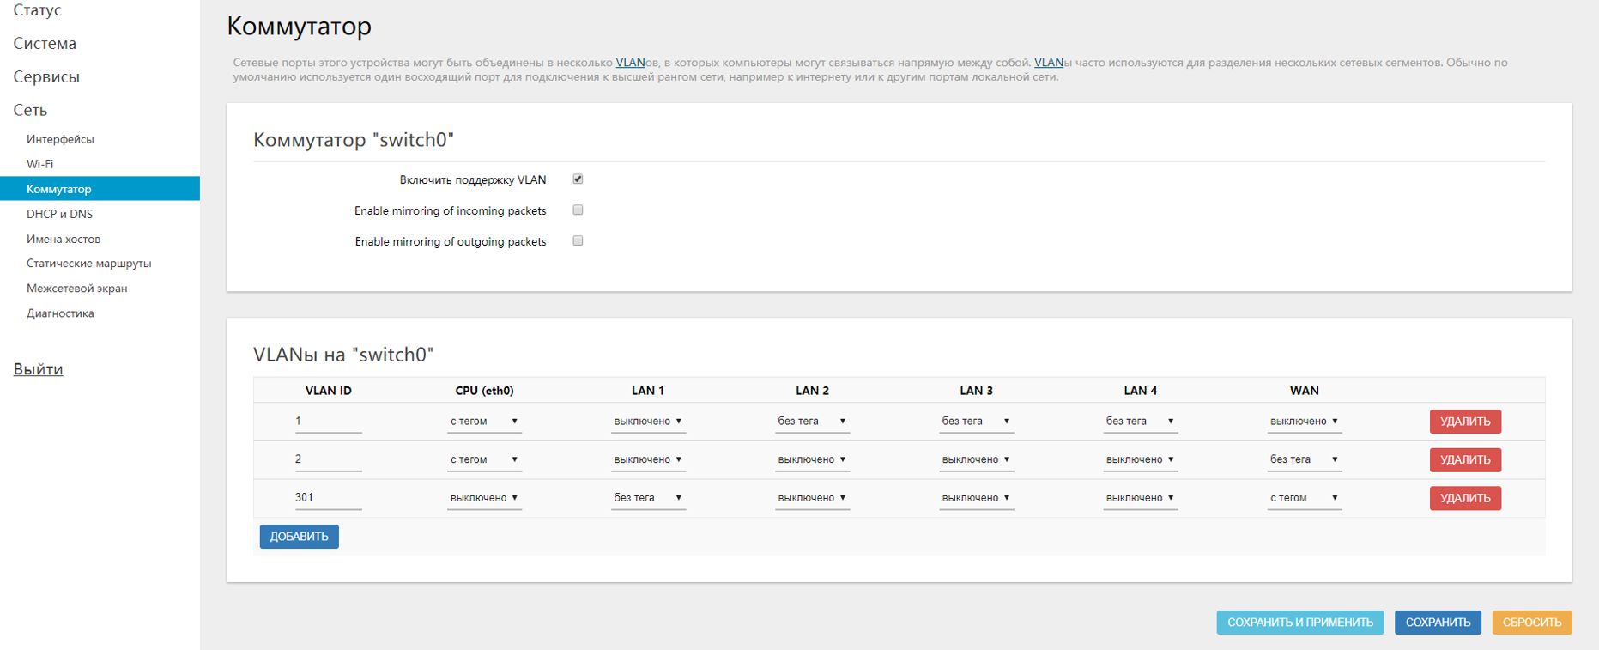Open LAN 4 dropdown for VLAN 2

(1140, 460)
